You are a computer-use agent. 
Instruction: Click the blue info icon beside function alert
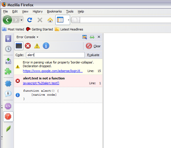[18, 95]
